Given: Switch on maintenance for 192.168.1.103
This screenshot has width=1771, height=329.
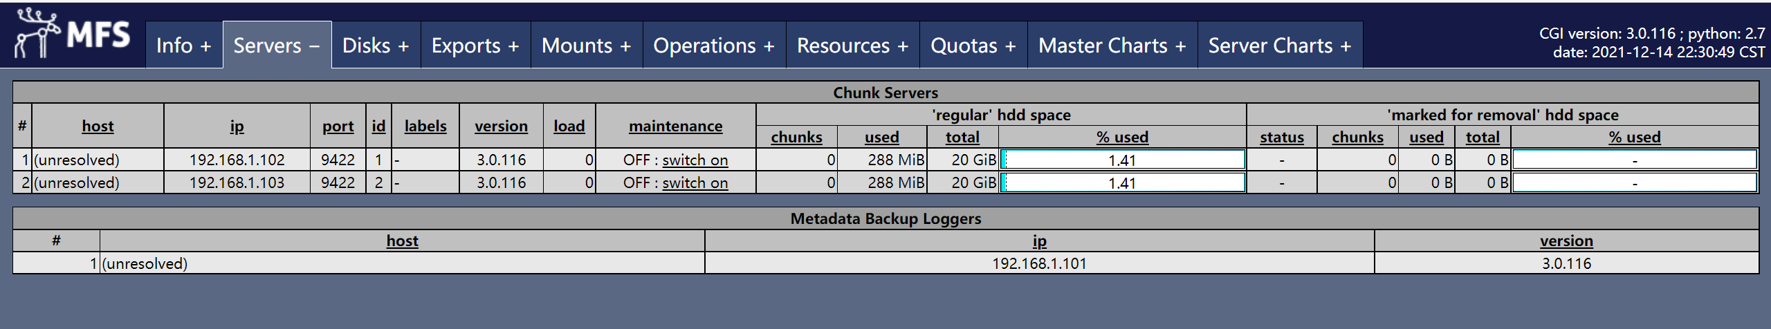Looking at the screenshot, I should pos(695,183).
